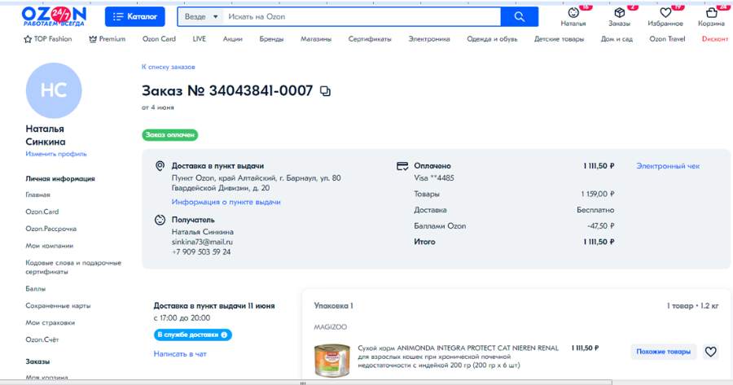Click the Искать на Ozon search field
733x385 pixels.
click(362, 16)
